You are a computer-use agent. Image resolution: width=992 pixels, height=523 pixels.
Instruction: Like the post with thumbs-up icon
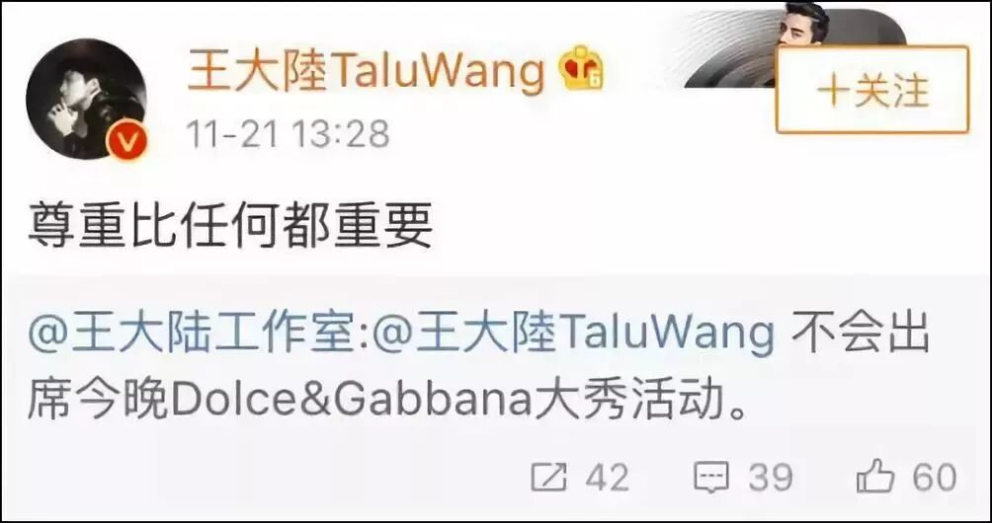[x=875, y=477]
